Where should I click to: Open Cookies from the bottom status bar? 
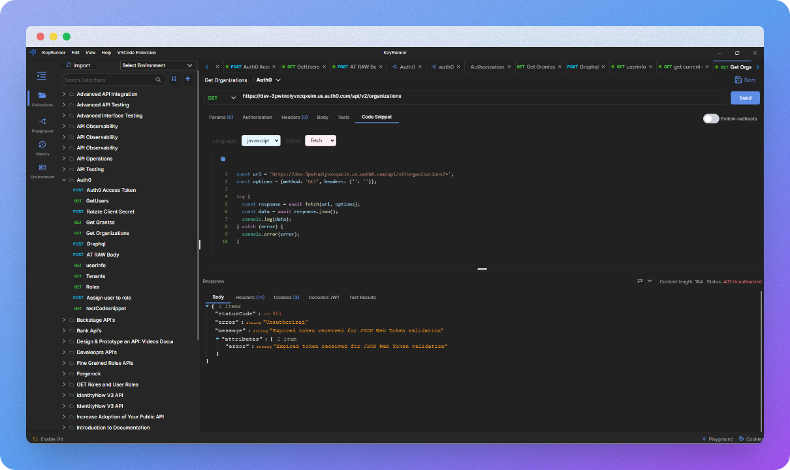point(751,439)
